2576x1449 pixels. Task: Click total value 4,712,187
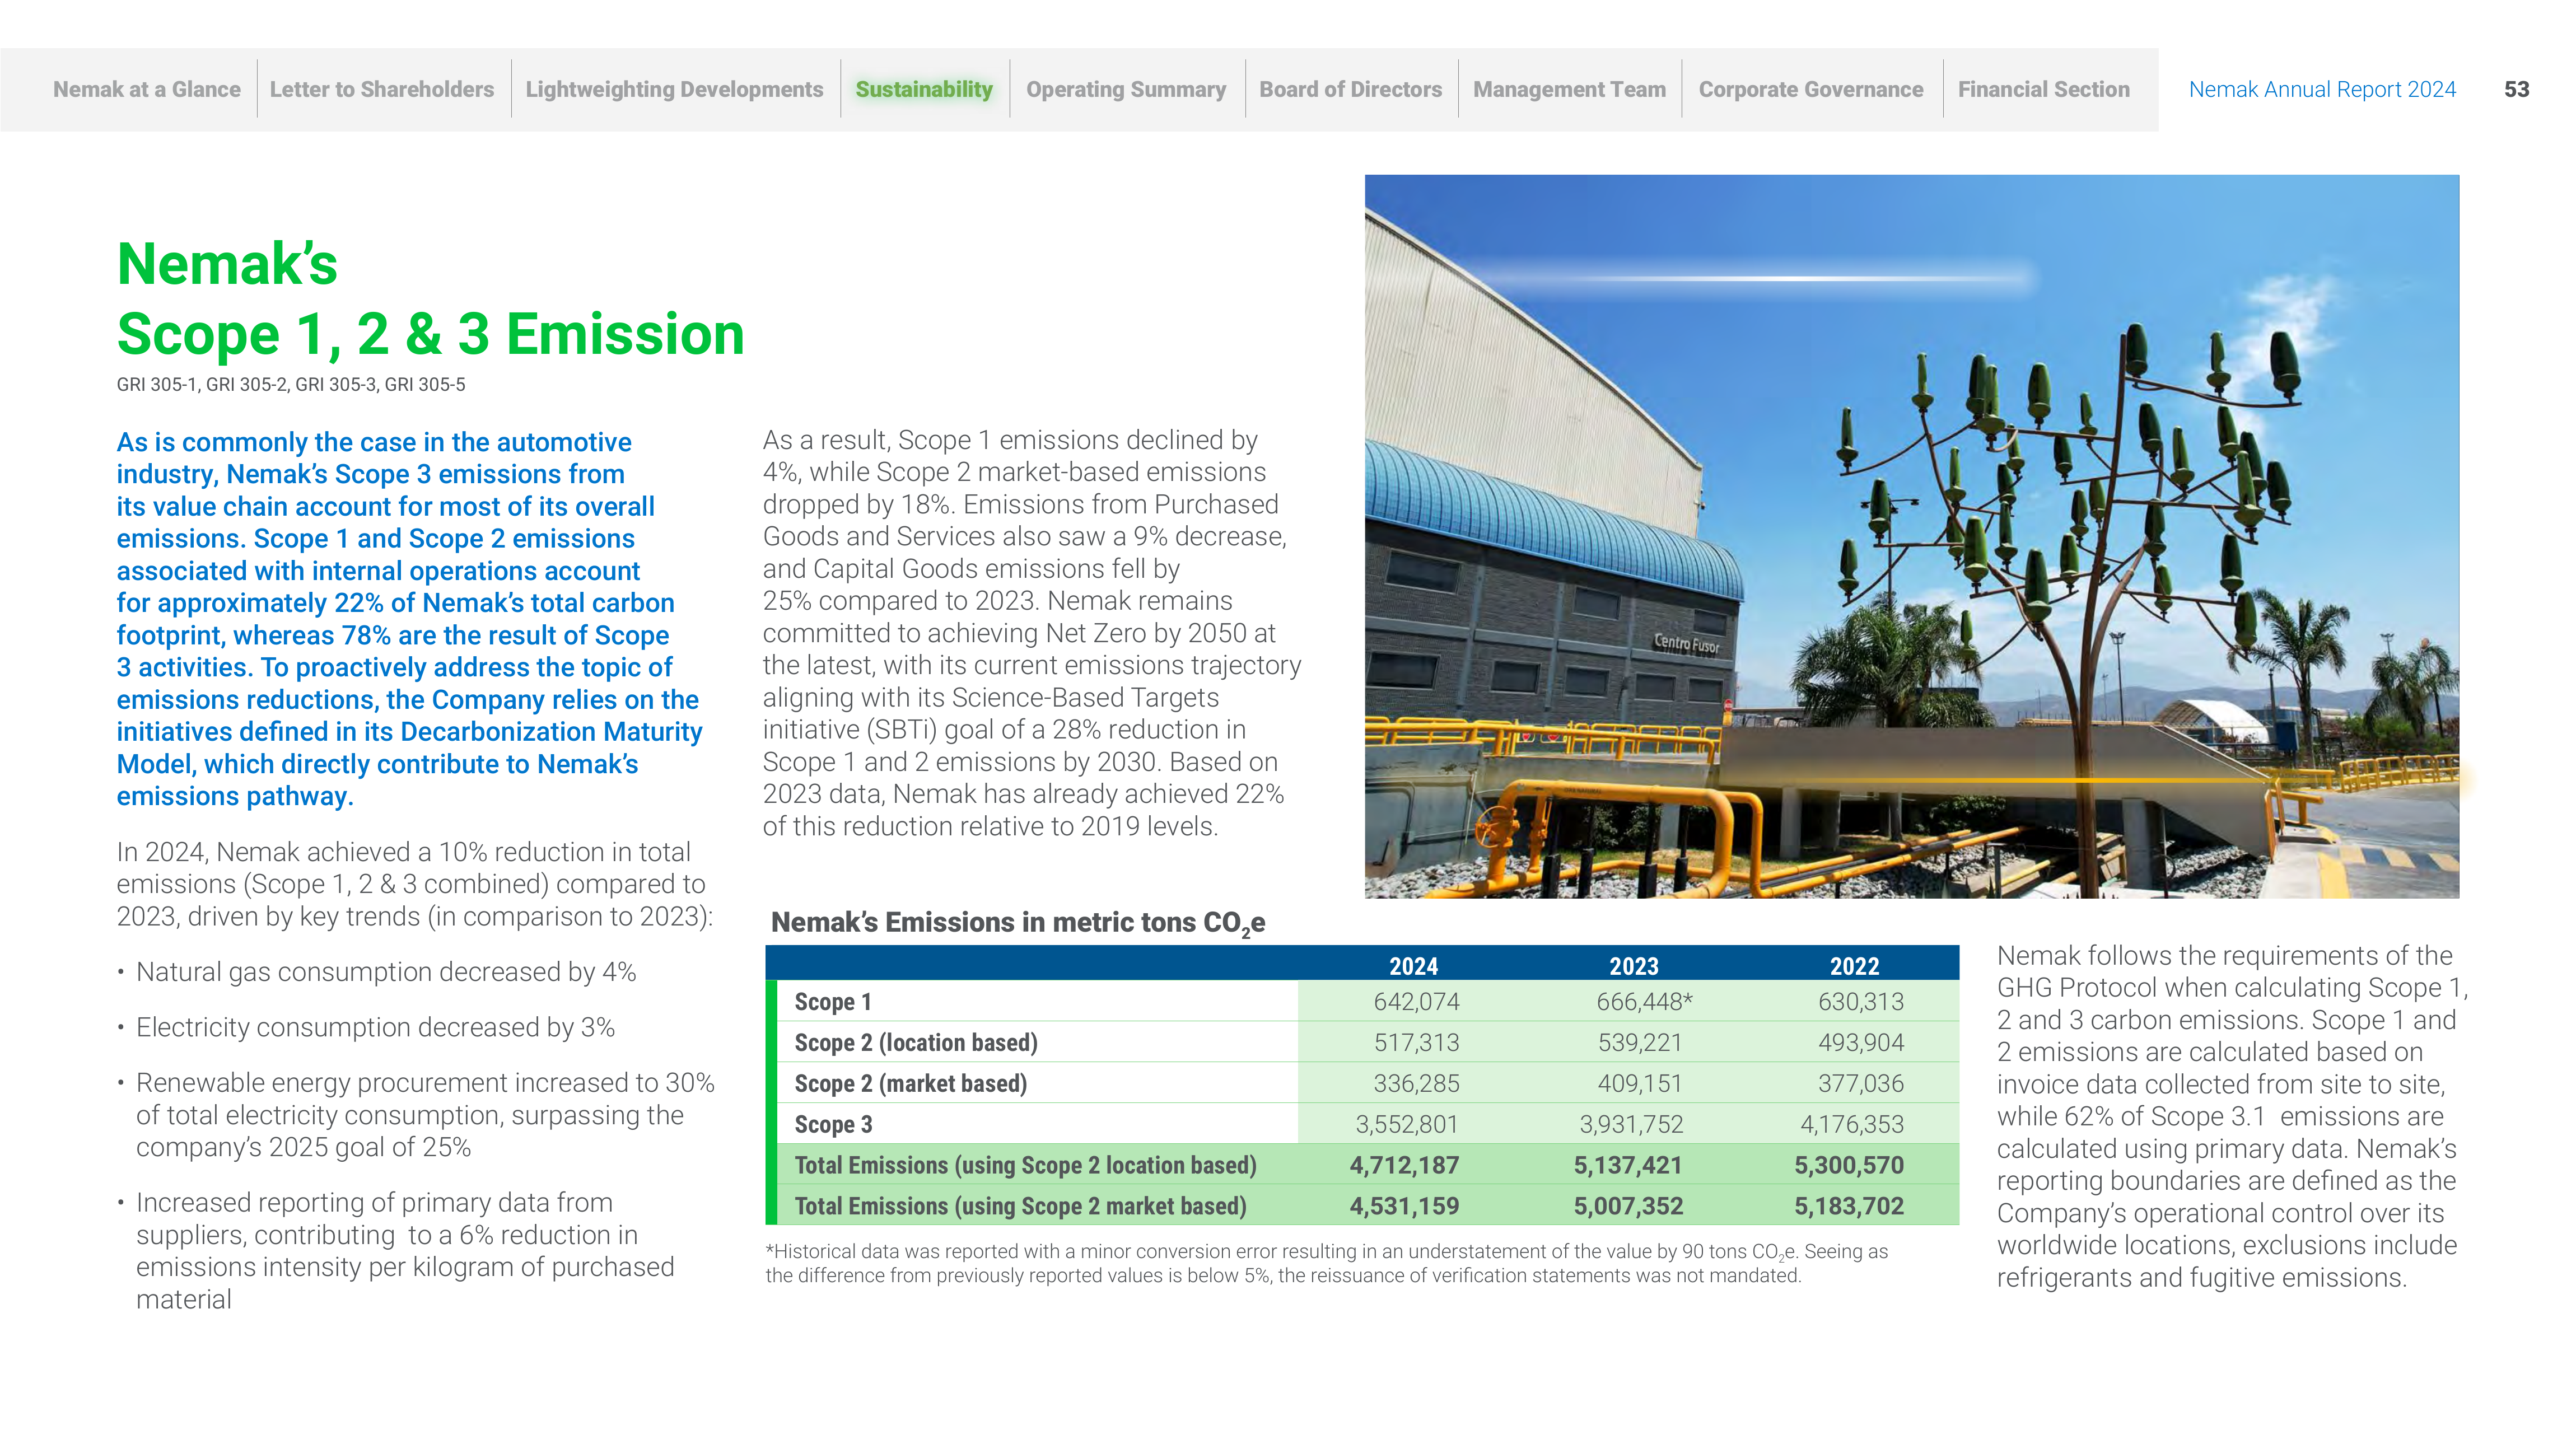pyautogui.click(x=1405, y=1165)
